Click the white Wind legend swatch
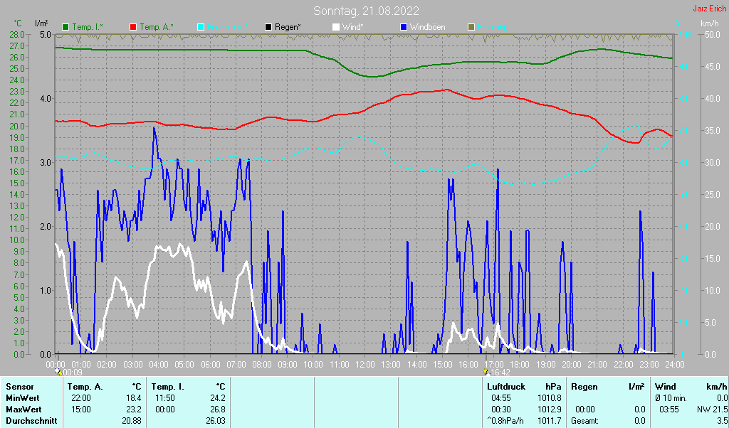 pos(336,28)
